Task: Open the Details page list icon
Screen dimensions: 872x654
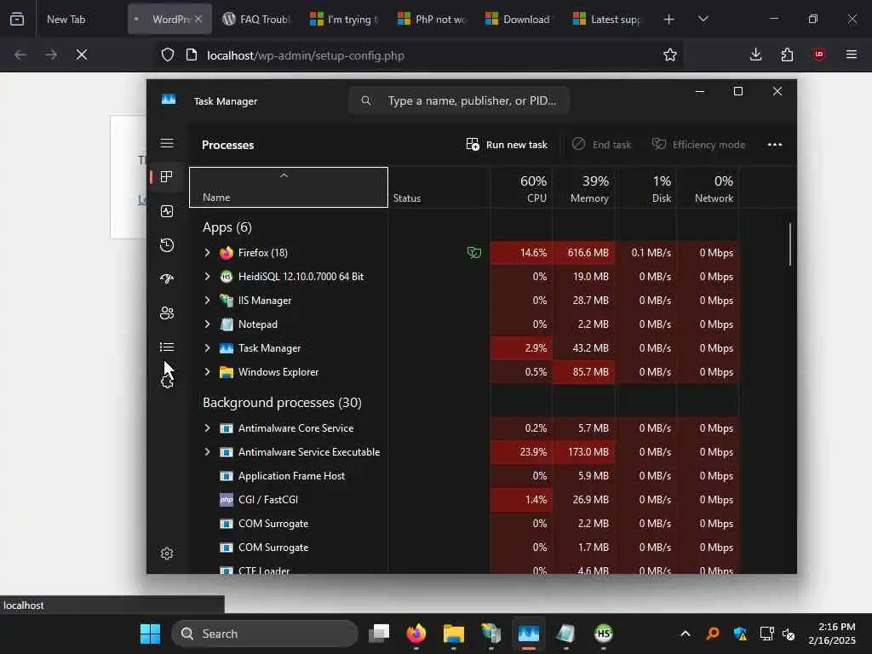Action: pos(167,347)
